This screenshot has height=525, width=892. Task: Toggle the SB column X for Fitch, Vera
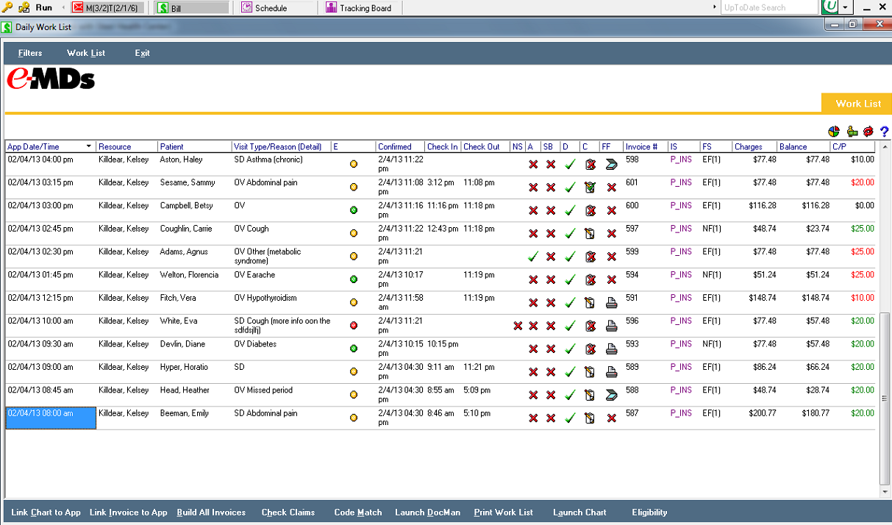coord(551,303)
